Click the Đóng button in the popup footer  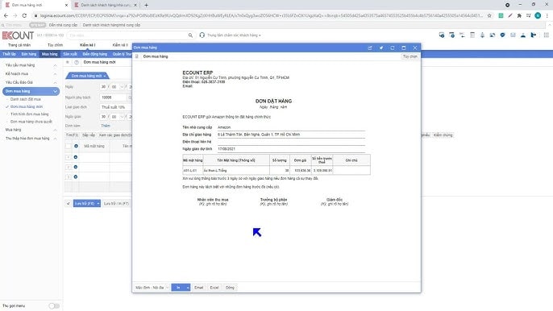click(230, 288)
